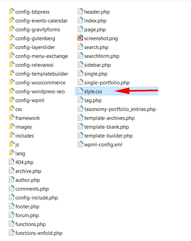Click the config-wordpress-seo folder icon
Screen dimensions: 191x241
12,91
